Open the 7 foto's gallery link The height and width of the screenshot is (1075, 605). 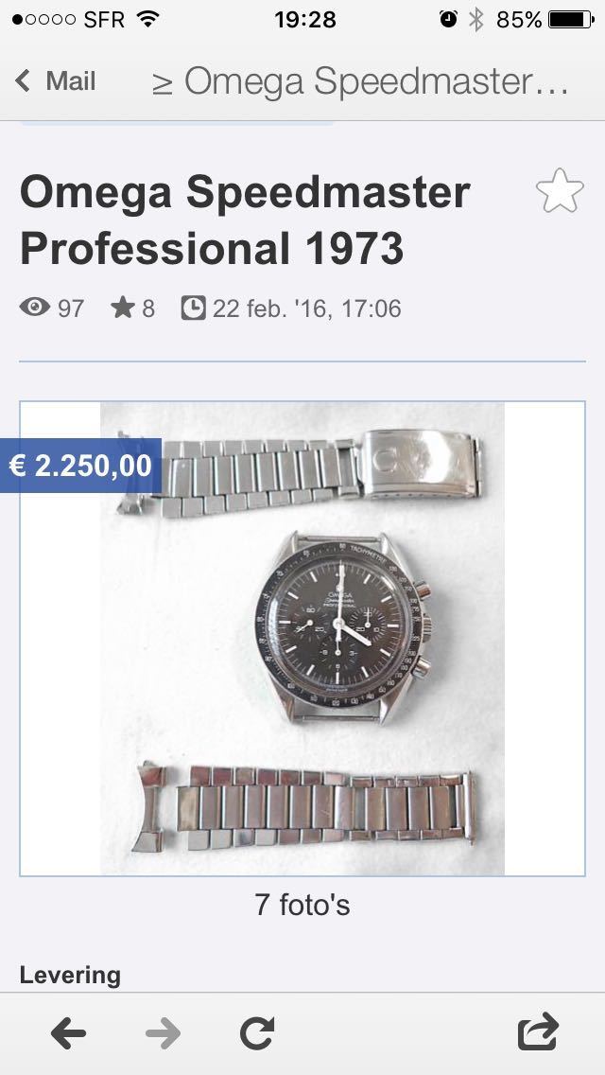(x=302, y=905)
